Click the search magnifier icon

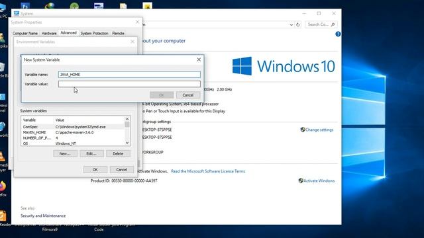[333, 24]
